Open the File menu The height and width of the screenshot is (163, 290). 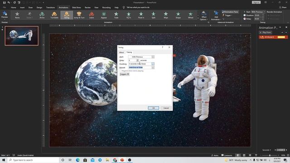[x=4, y=8]
